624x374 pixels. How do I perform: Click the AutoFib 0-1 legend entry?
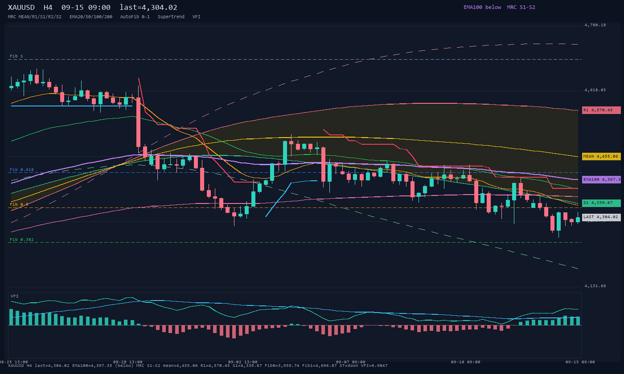[x=135, y=17]
